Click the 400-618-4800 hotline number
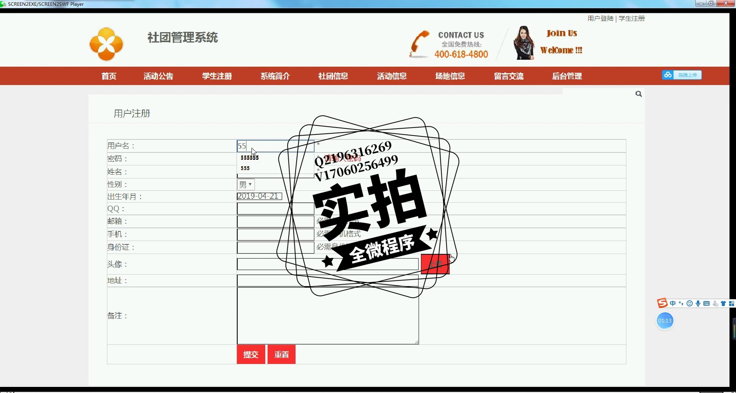Screen dimensions: 736x393 [x=461, y=54]
